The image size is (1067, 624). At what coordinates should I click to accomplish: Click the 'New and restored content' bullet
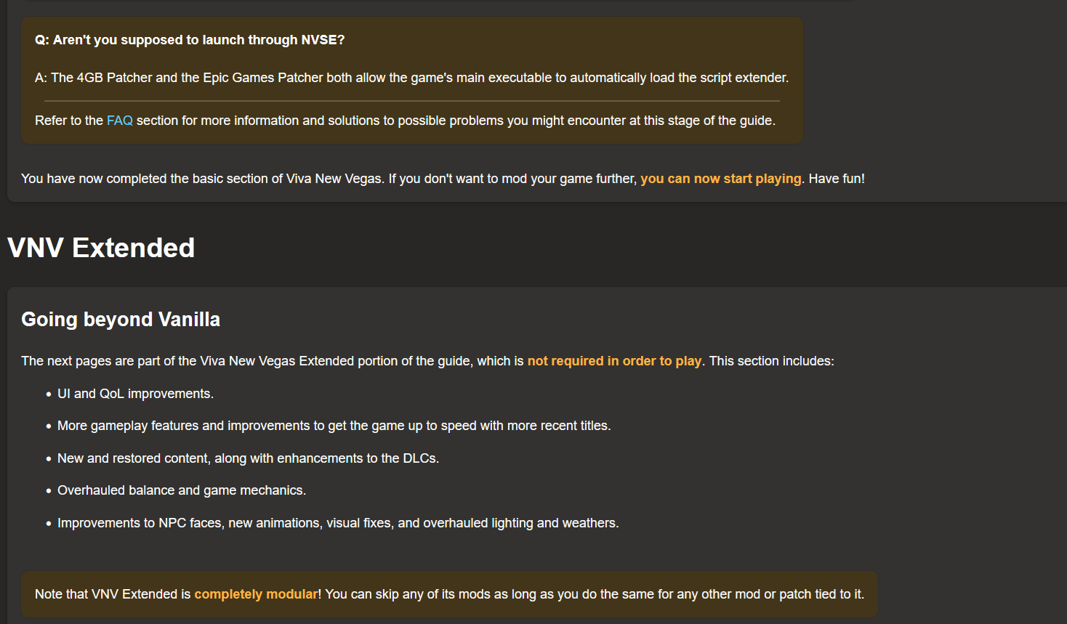pos(248,458)
